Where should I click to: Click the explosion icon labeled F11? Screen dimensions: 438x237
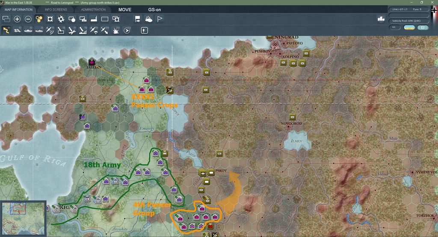pyautogui.click(x=115, y=30)
